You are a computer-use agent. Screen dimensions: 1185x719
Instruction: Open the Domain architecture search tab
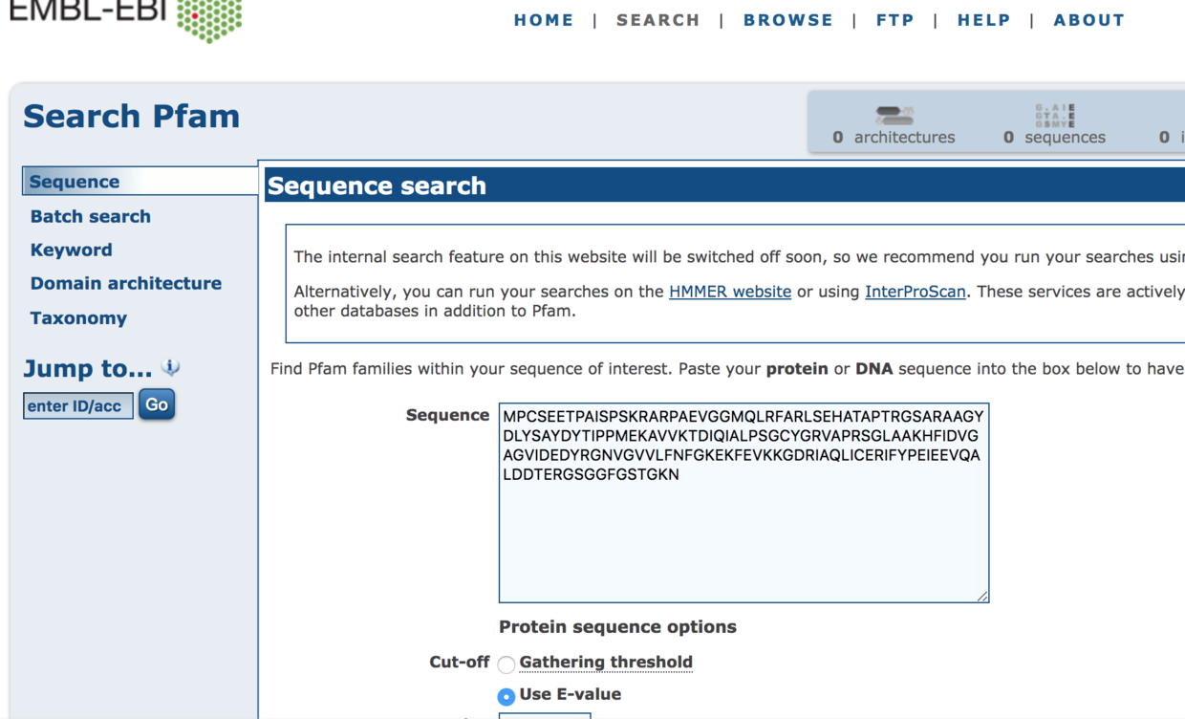pyautogui.click(x=126, y=283)
